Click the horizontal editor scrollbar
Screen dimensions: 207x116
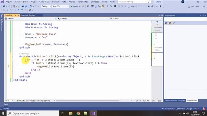(x=88, y=101)
